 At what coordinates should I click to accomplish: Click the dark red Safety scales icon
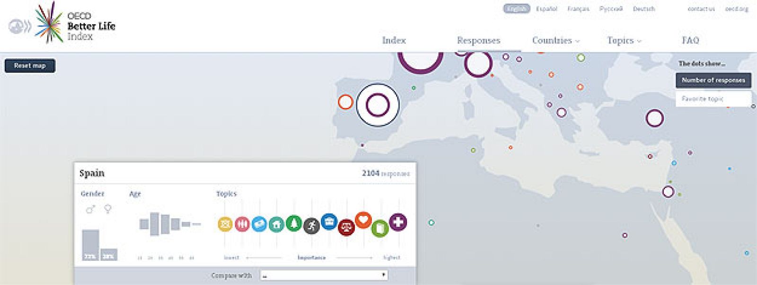tap(346, 228)
